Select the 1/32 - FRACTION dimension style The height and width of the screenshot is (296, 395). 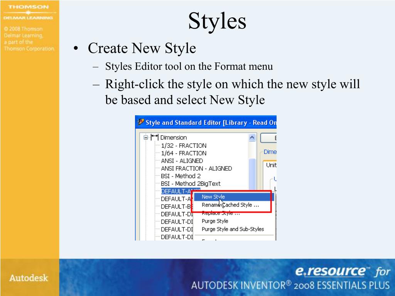(184, 145)
